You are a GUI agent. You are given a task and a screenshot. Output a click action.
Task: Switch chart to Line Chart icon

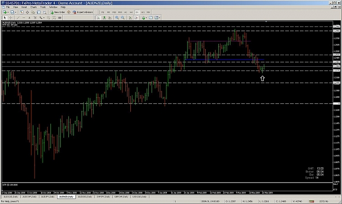pos(110,18)
